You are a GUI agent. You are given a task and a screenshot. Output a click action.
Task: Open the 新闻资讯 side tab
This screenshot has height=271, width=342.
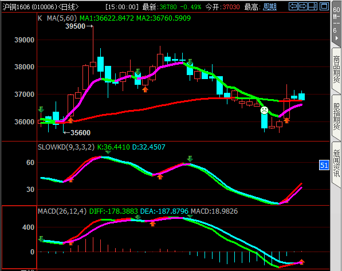336,164
